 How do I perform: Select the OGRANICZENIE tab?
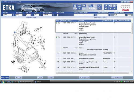click(x=31, y=17)
